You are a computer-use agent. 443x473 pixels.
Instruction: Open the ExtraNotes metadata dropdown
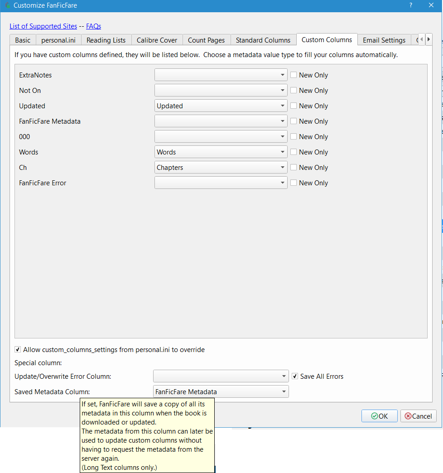(221, 75)
